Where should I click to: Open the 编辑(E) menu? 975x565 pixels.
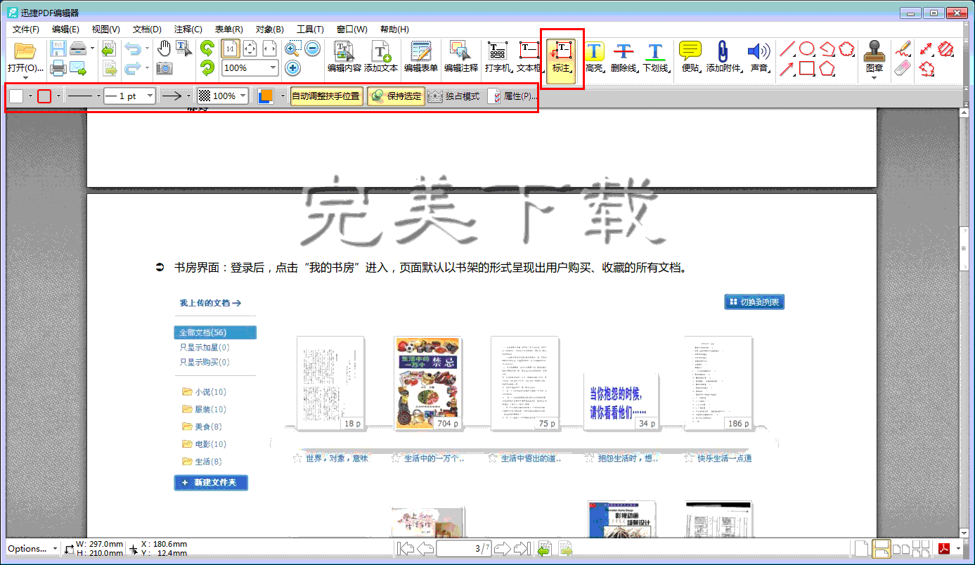[x=65, y=30]
